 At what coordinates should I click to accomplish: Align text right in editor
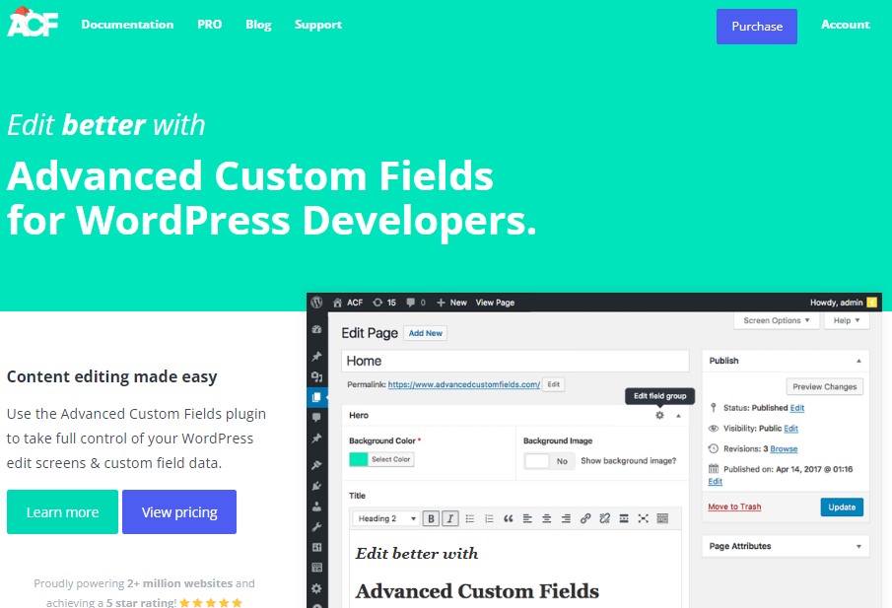566,518
